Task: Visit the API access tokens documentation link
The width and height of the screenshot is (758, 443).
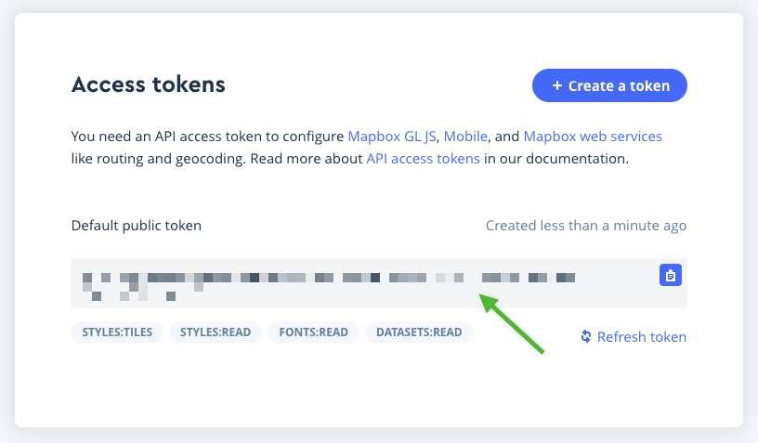Action: [x=423, y=159]
